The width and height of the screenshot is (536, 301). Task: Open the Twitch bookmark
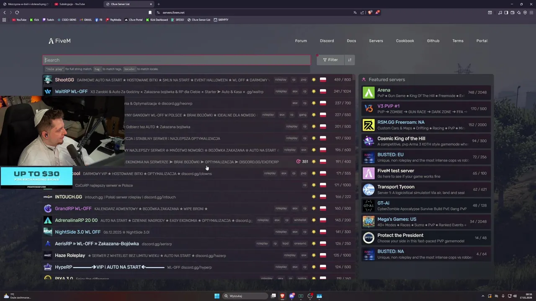point(48,20)
